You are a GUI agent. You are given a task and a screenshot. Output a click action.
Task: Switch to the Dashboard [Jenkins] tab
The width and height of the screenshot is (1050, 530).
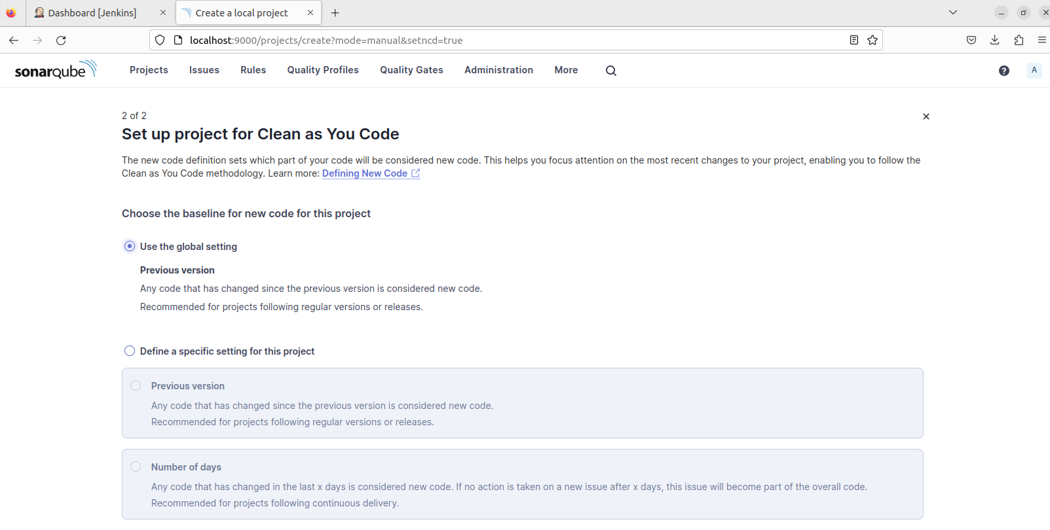click(x=92, y=12)
